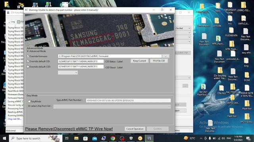Open the DCIM desktop folder
Image resolution: width=254 pixels, height=142 pixels.
(247, 77)
